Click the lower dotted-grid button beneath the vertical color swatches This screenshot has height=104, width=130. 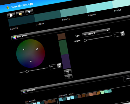(x=69, y=76)
